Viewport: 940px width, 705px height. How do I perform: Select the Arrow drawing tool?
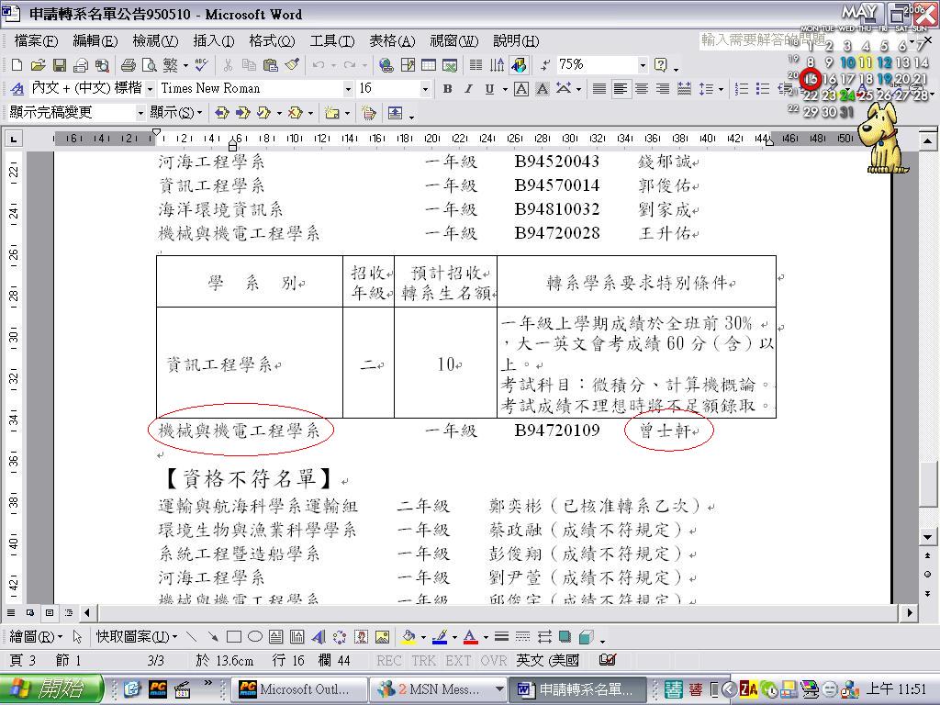click(212, 637)
